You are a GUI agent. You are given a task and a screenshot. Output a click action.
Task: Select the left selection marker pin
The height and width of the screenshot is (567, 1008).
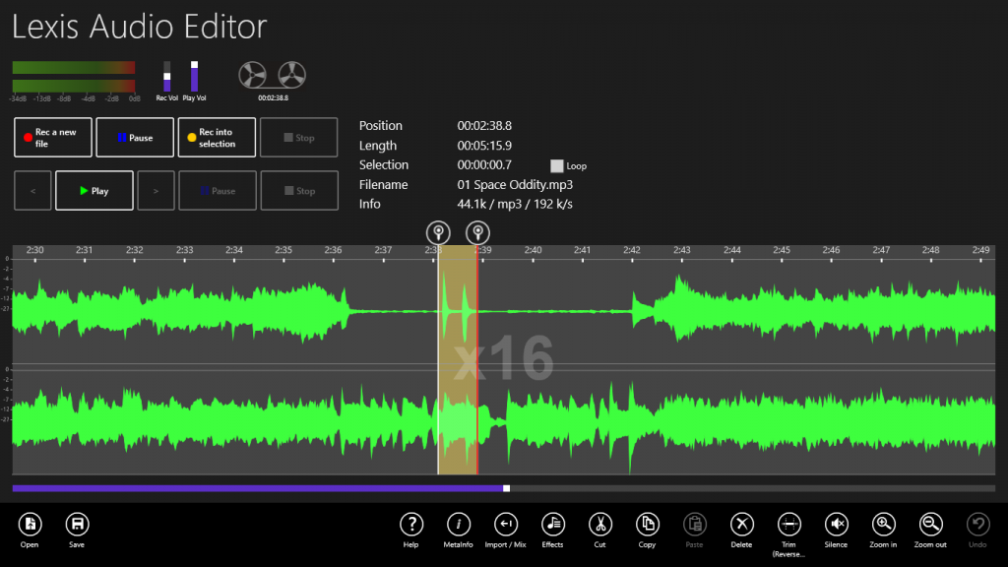click(437, 232)
